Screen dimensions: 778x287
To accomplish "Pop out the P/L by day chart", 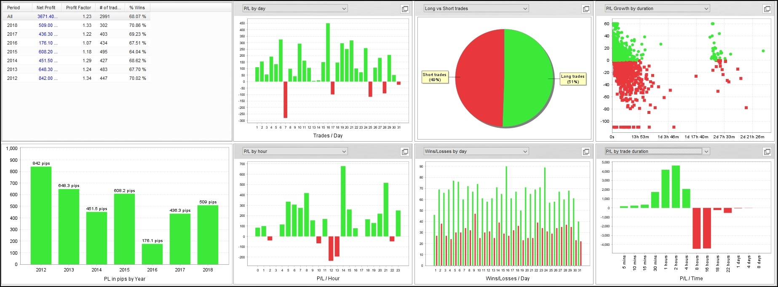I will [405, 9].
